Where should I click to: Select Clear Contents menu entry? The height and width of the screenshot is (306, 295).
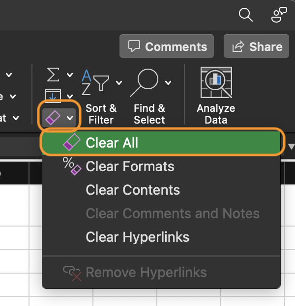[133, 190]
